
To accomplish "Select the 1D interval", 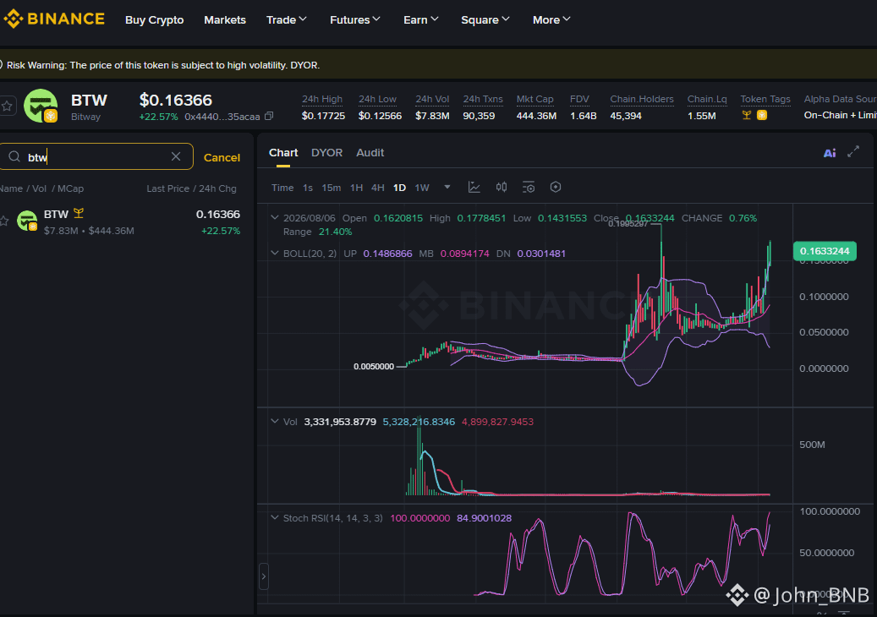I will [399, 188].
